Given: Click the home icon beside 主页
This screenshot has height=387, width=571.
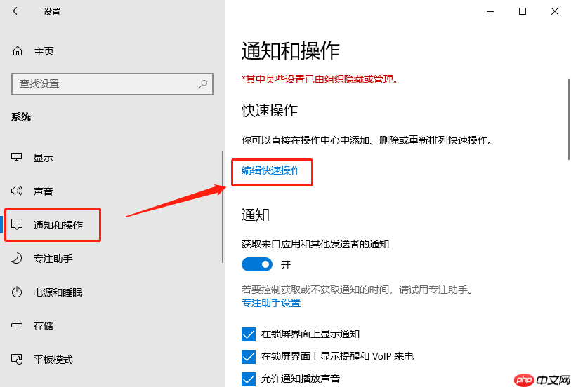Looking at the screenshot, I should pyautogui.click(x=17, y=51).
